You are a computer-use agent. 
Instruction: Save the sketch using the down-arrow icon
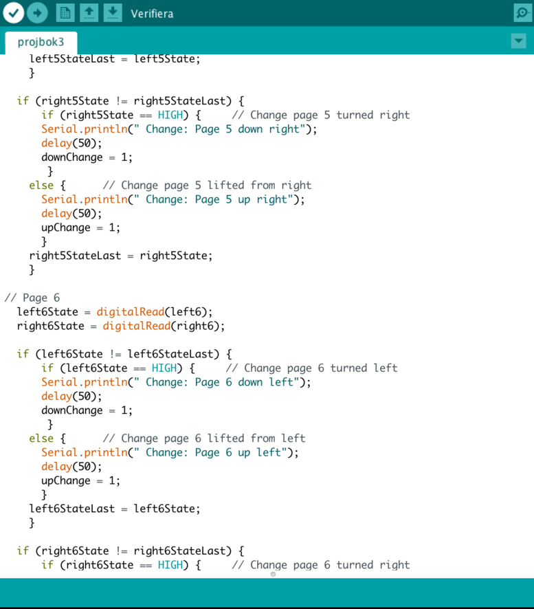coord(113,13)
